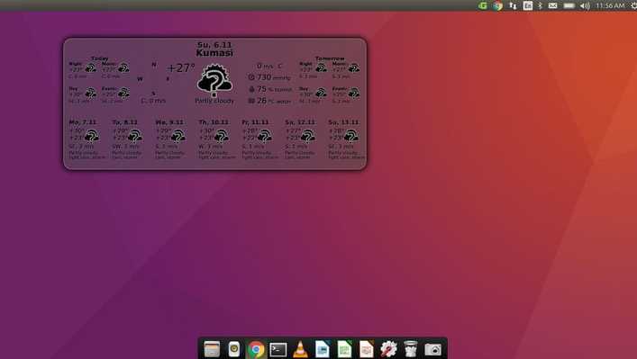Image resolution: width=637 pixels, height=359 pixels.
Task: Click the green G tray indicator
Action: (x=483, y=5)
